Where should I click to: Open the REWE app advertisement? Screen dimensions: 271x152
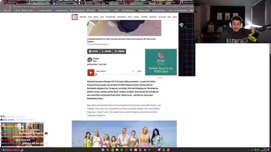[161, 62]
